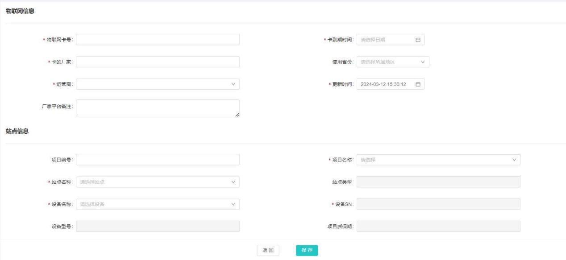Focus the 物联网卡号 input field

[x=158, y=40]
